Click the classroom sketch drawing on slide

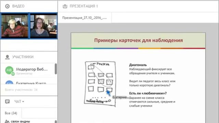point(100,84)
